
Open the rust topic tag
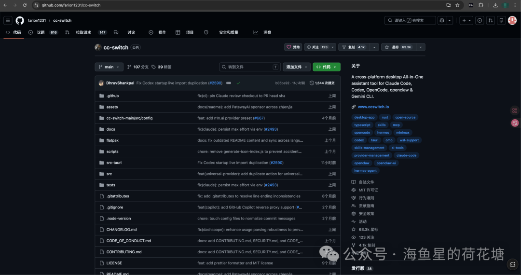tap(385, 117)
